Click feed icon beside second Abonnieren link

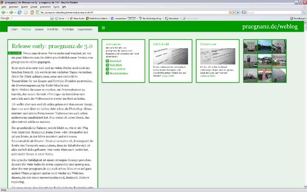point(107,65)
